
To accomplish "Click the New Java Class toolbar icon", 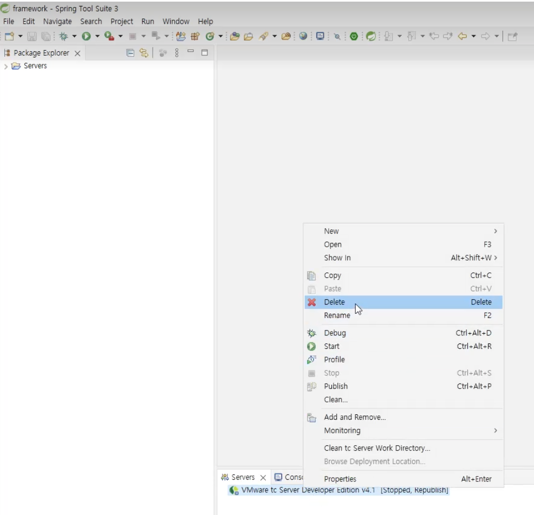I will 210,36.
